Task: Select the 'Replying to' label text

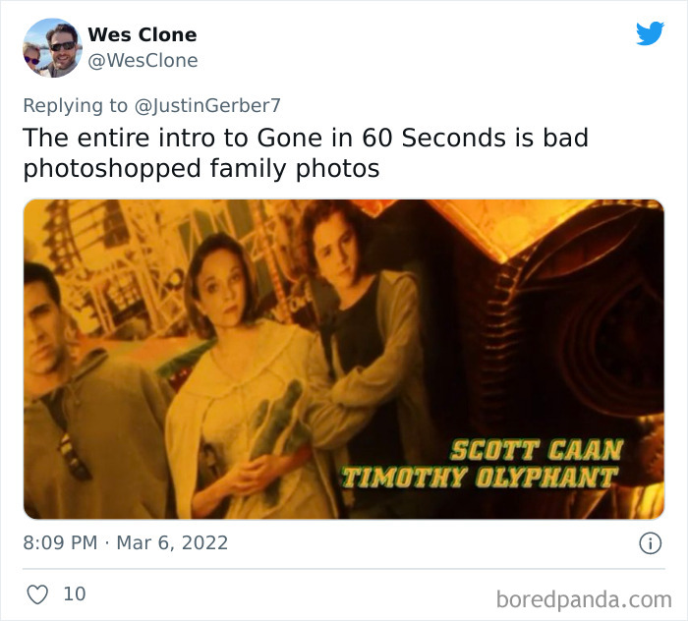Action: 75,106
